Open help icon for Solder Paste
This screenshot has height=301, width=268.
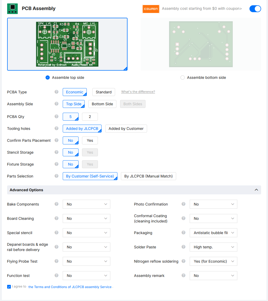coord(184,247)
